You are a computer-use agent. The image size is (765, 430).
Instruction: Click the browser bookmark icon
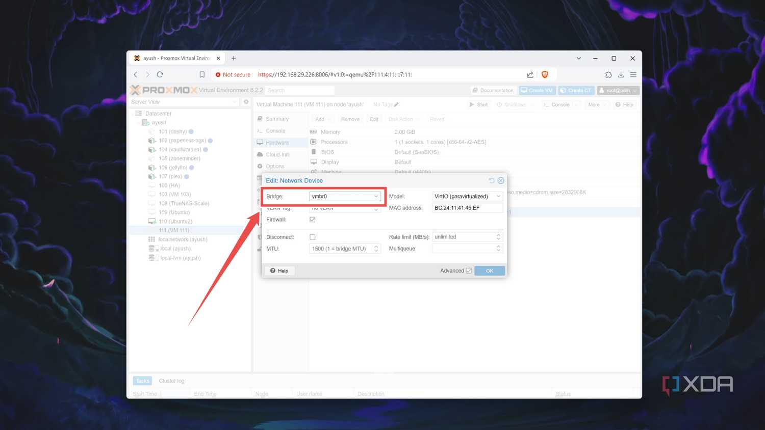tap(202, 74)
